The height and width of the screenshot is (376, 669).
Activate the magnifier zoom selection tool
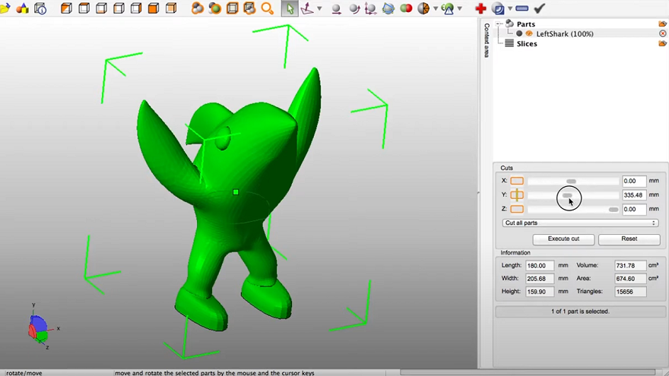coord(267,8)
